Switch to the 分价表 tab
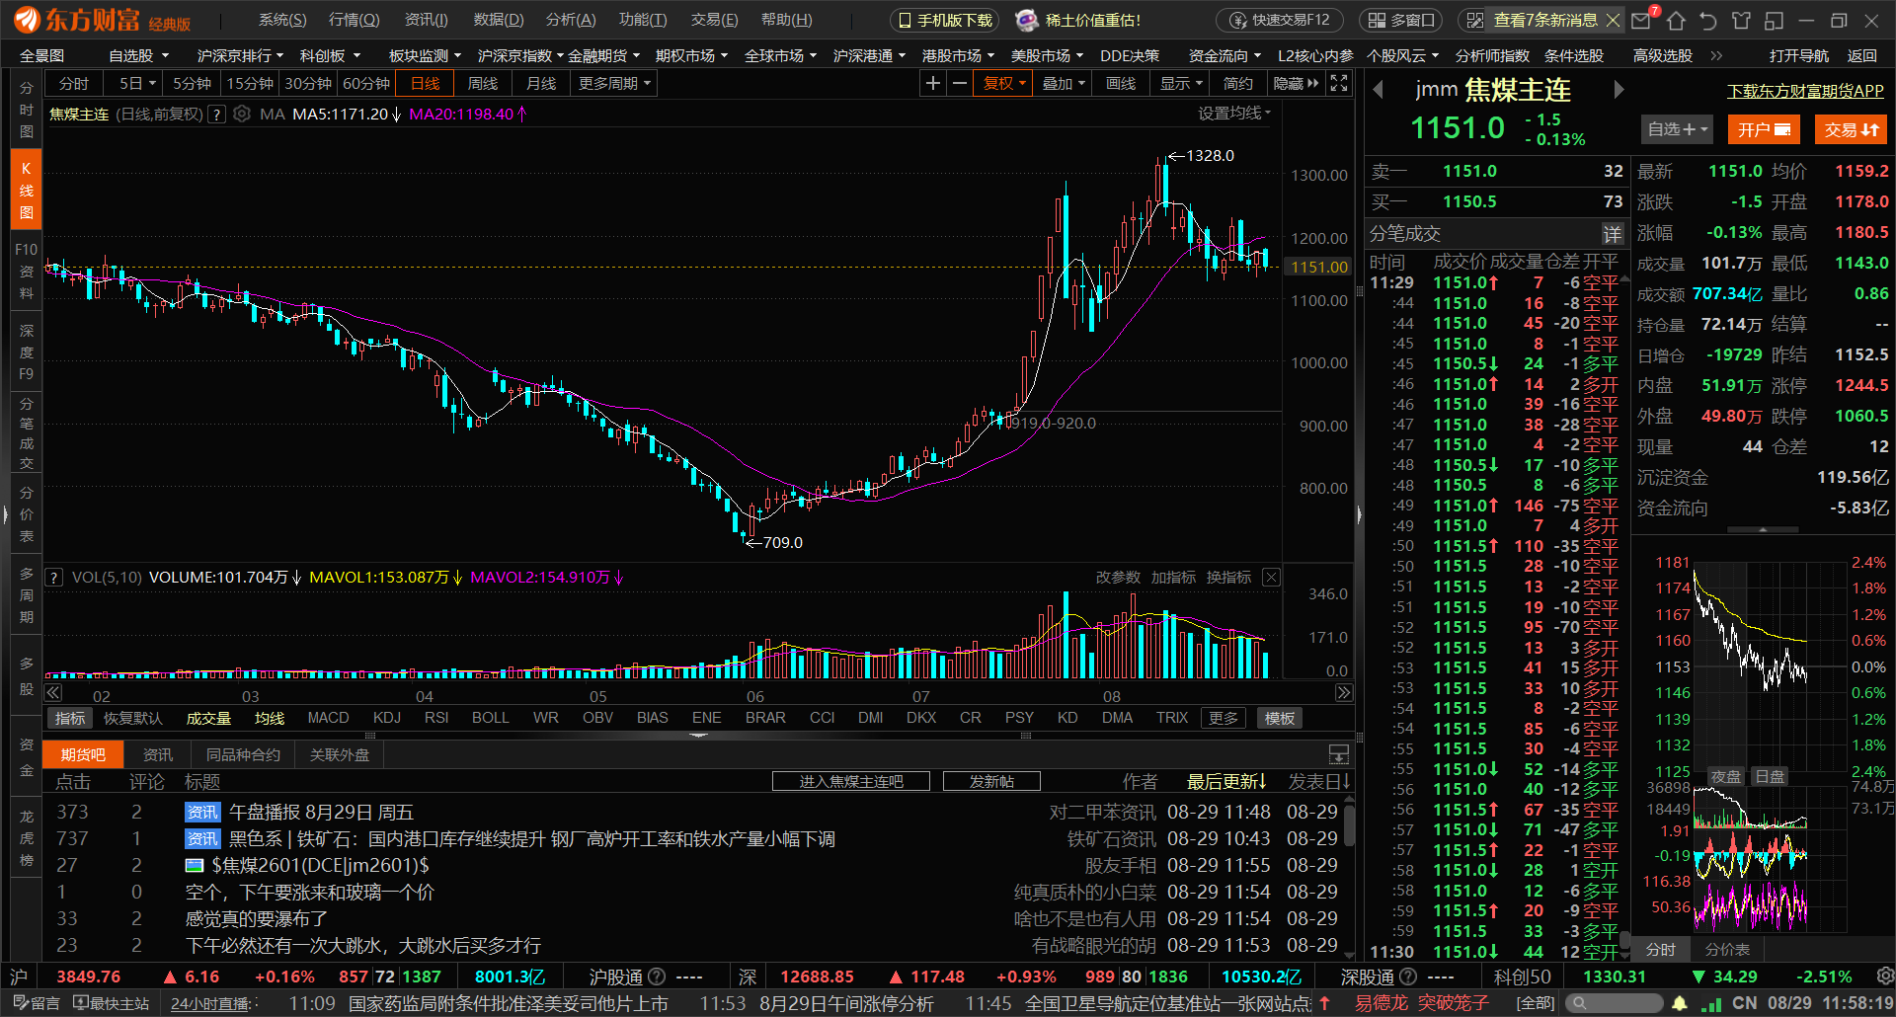 click(1727, 950)
